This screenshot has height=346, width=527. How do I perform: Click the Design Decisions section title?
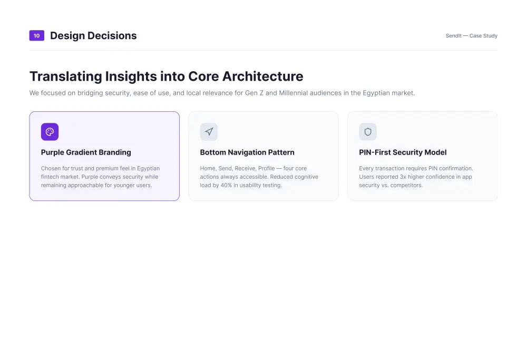point(93,36)
